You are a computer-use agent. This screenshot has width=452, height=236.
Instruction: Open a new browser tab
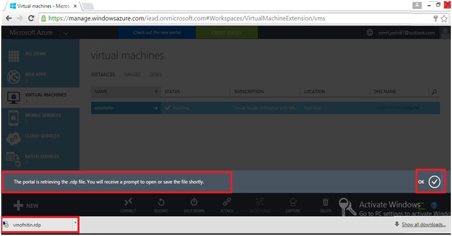click(x=88, y=6)
